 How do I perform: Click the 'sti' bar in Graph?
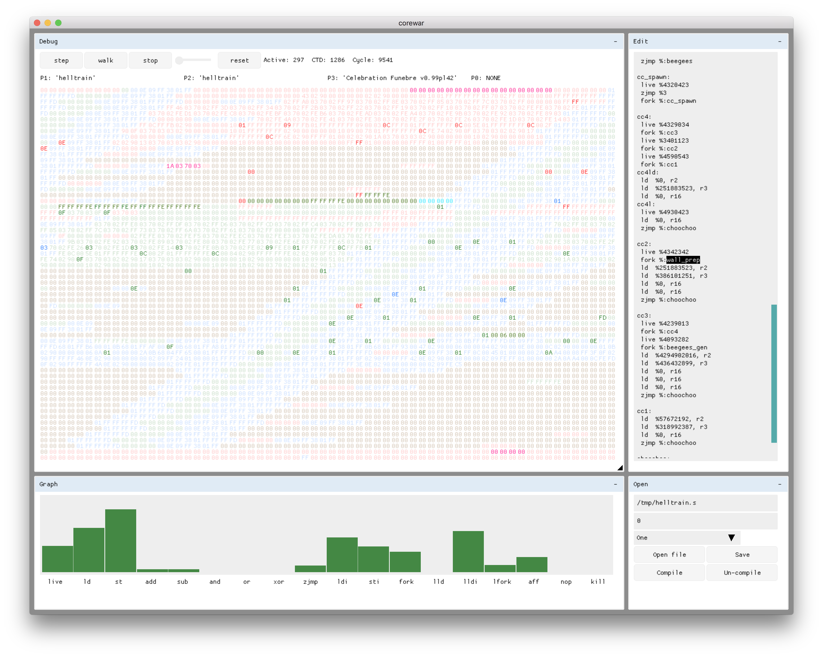tap(373, 559)
